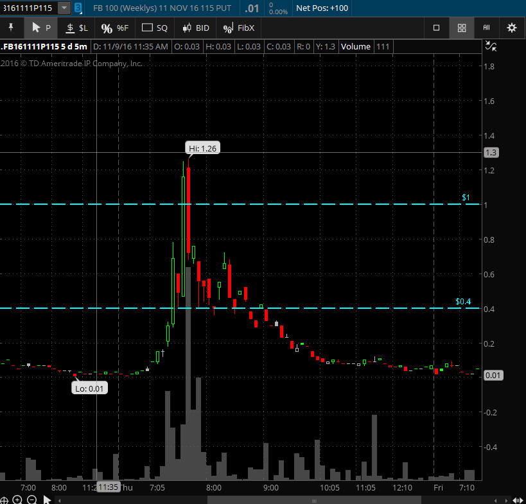Select the SQ rectangle drawing tool

pyautogui.click(x=154, y=28)
